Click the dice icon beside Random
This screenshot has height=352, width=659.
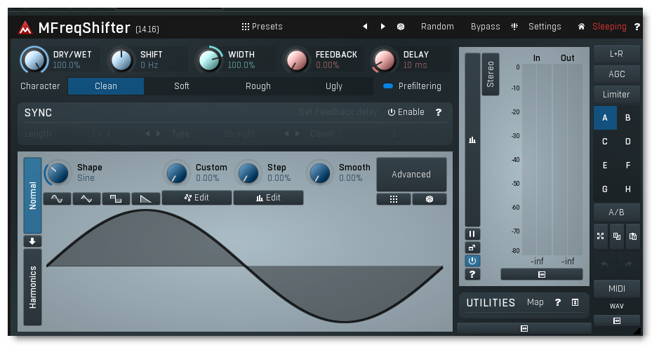401,27
